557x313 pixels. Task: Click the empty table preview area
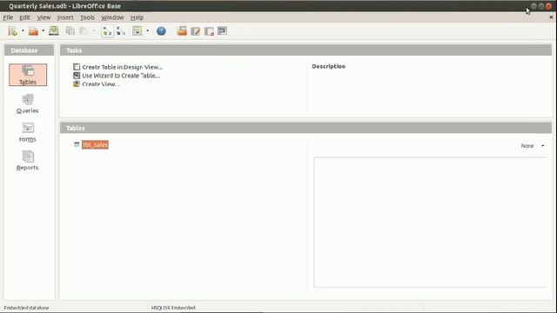(x=430, y=223)
